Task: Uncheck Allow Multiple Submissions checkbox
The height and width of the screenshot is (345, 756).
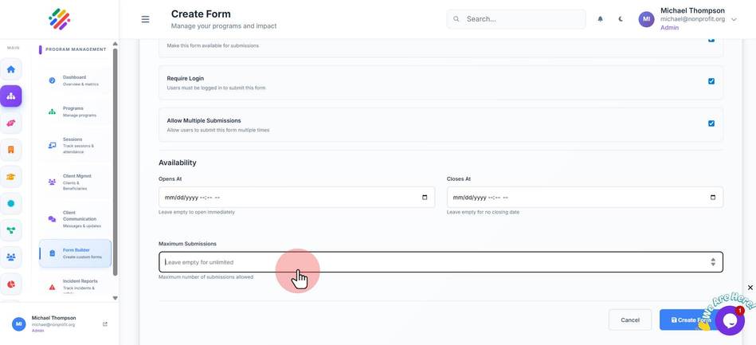Action: tap(711, 123)
